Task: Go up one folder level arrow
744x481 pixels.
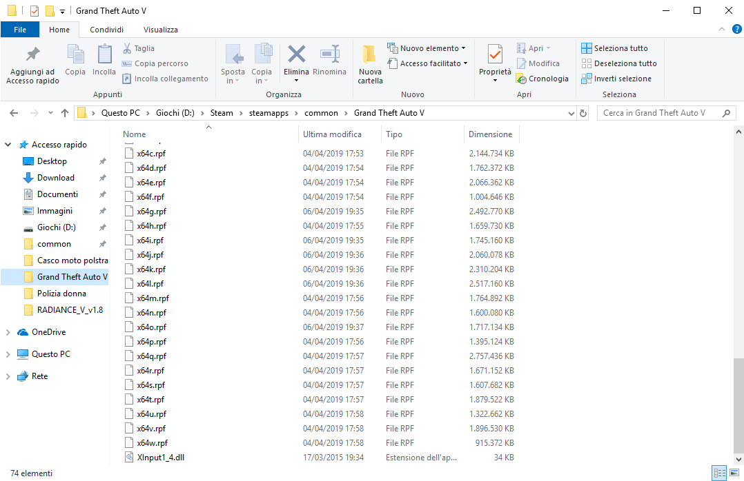Action: (65, 113)
